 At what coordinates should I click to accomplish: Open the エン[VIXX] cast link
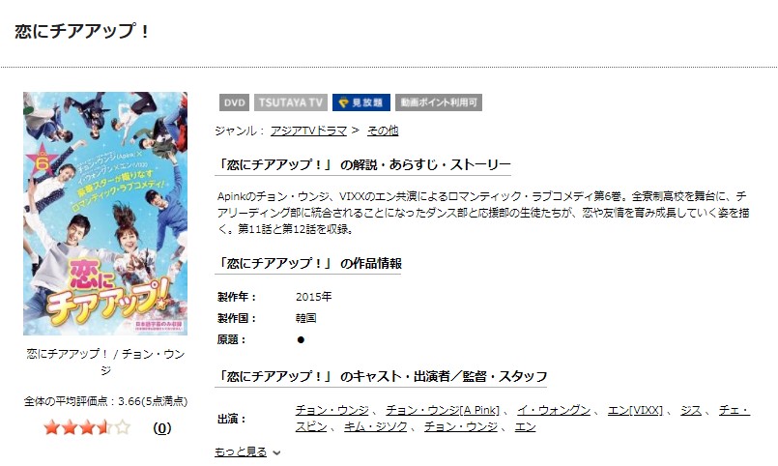(635, 410)
